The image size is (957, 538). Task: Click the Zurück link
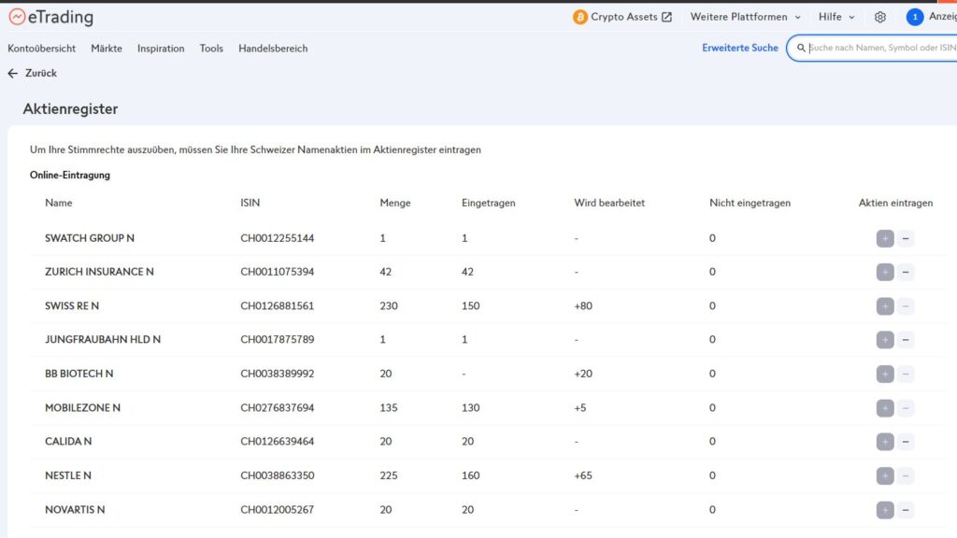(41, 73)
